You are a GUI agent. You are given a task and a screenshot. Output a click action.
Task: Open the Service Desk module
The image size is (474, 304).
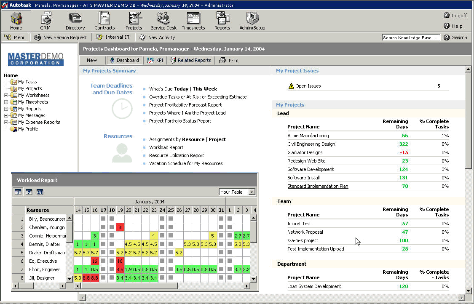[x=163, y=20]
